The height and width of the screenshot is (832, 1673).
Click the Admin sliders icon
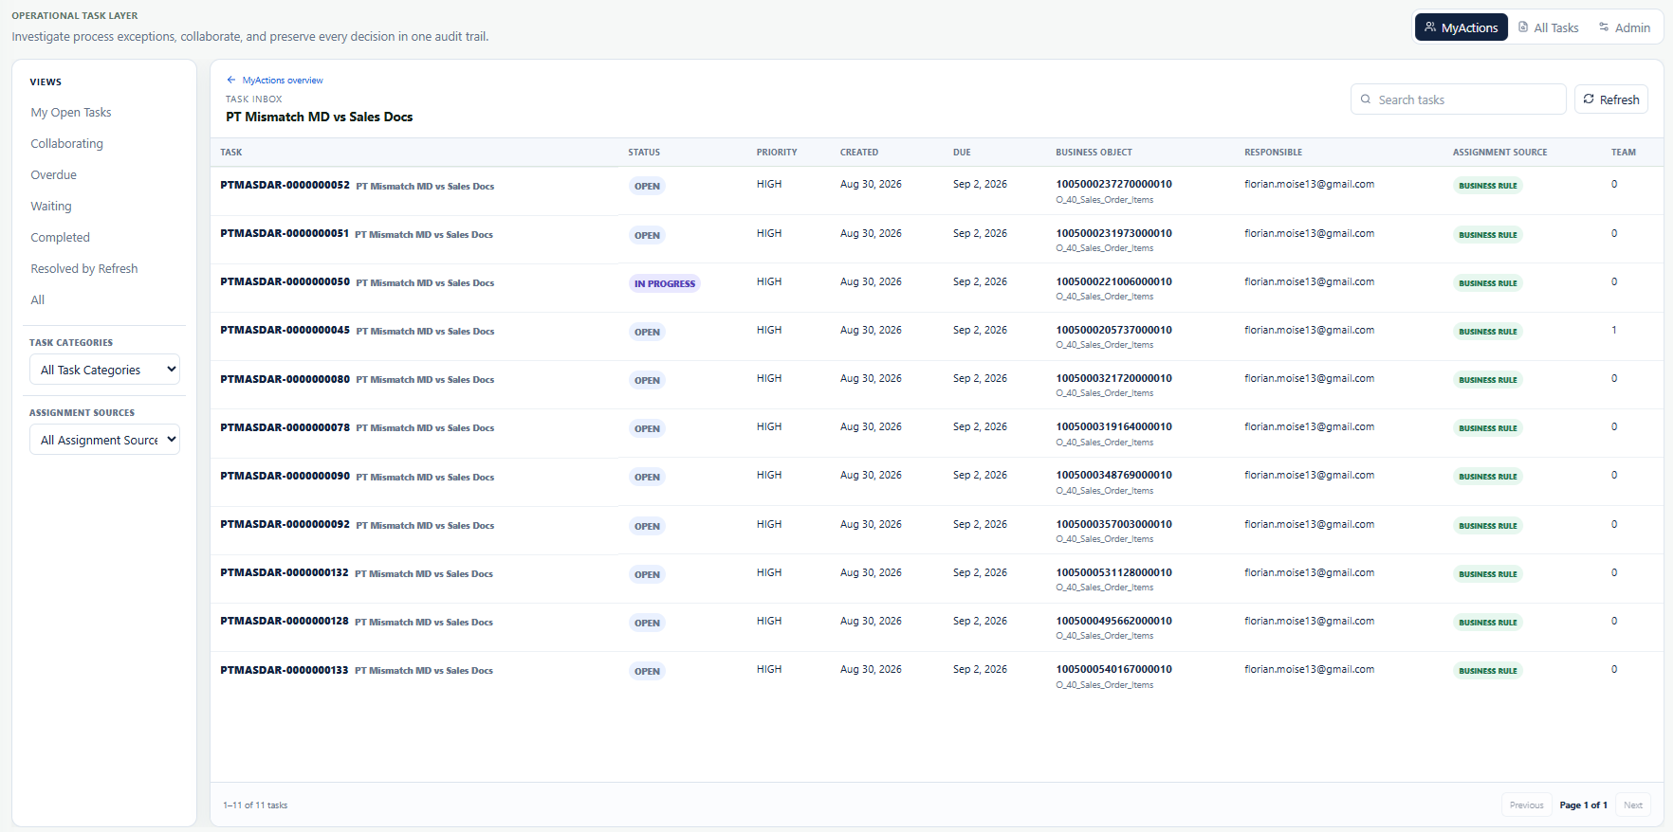click(1604, 27)
